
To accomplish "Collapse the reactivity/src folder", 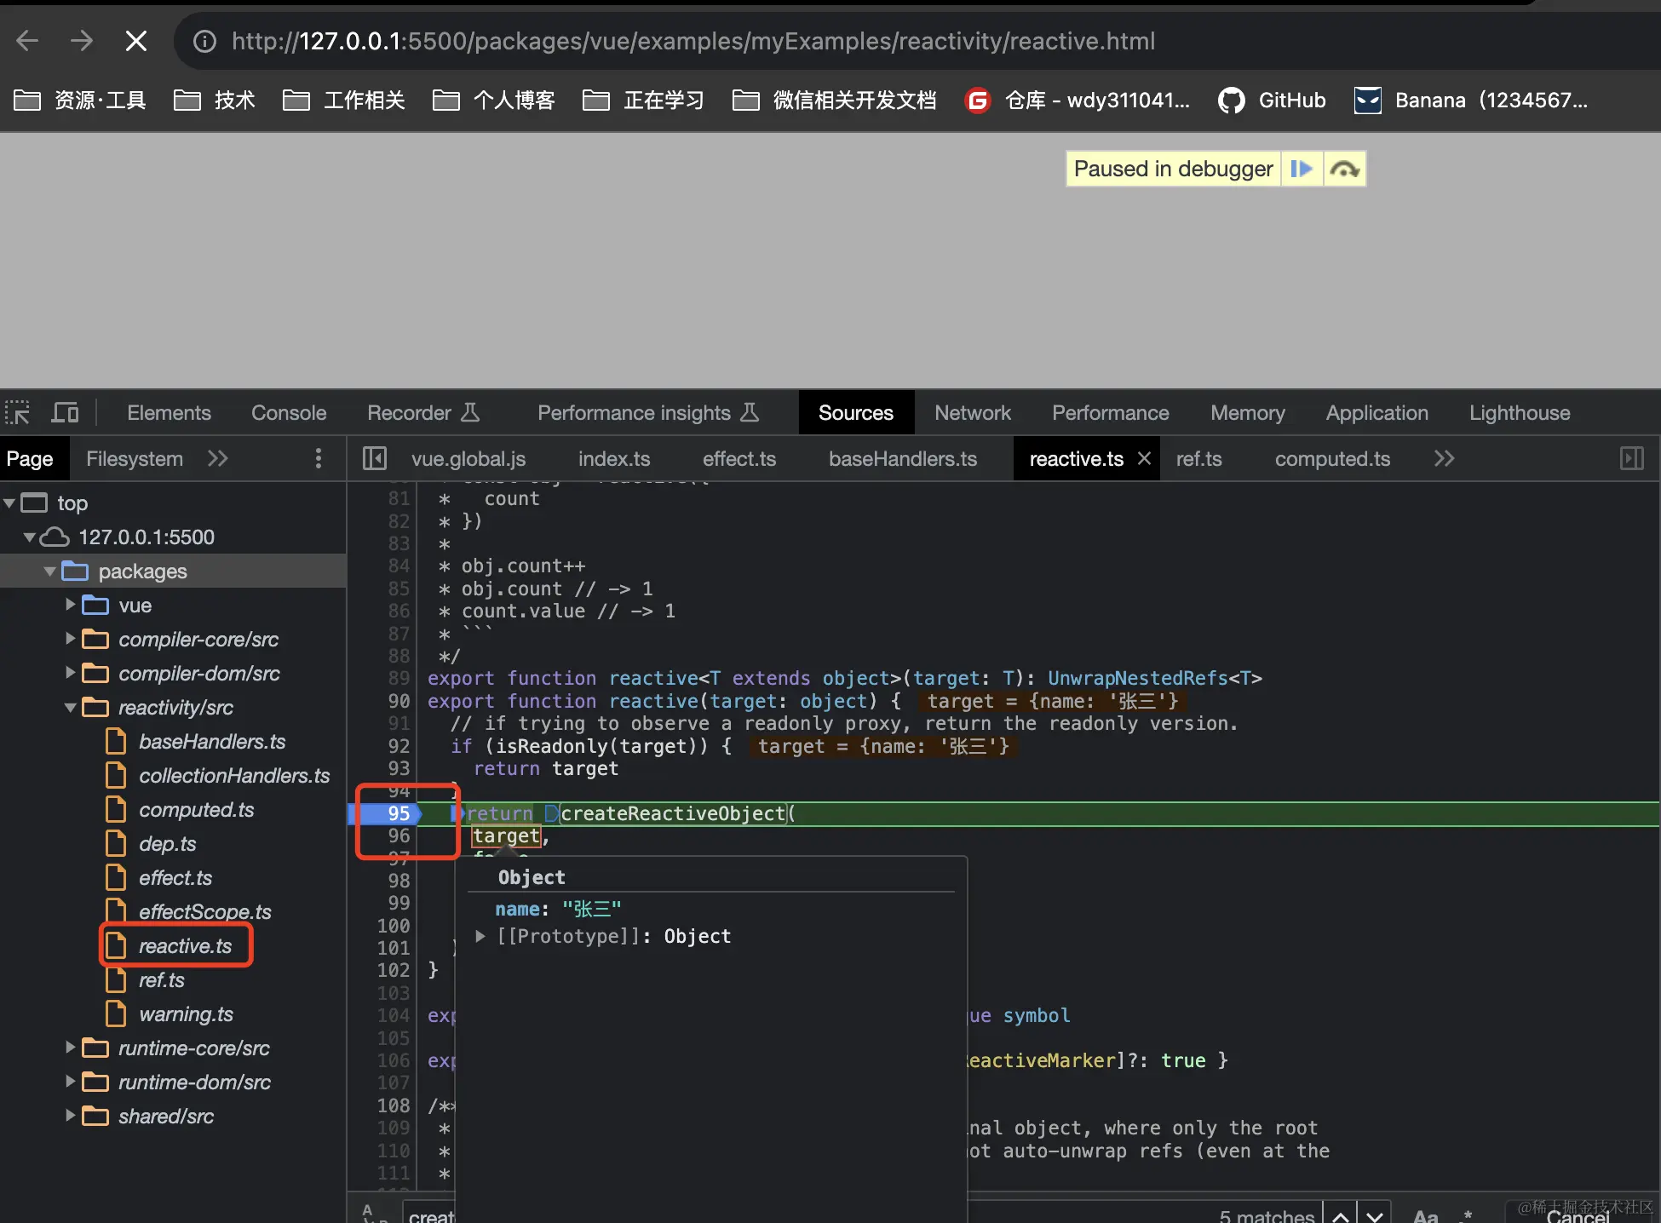I will pos(71,707).
